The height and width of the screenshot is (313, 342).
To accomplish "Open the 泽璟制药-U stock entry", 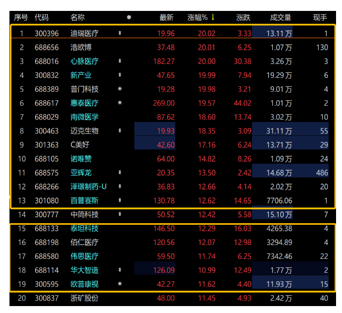I will (88, 187).
